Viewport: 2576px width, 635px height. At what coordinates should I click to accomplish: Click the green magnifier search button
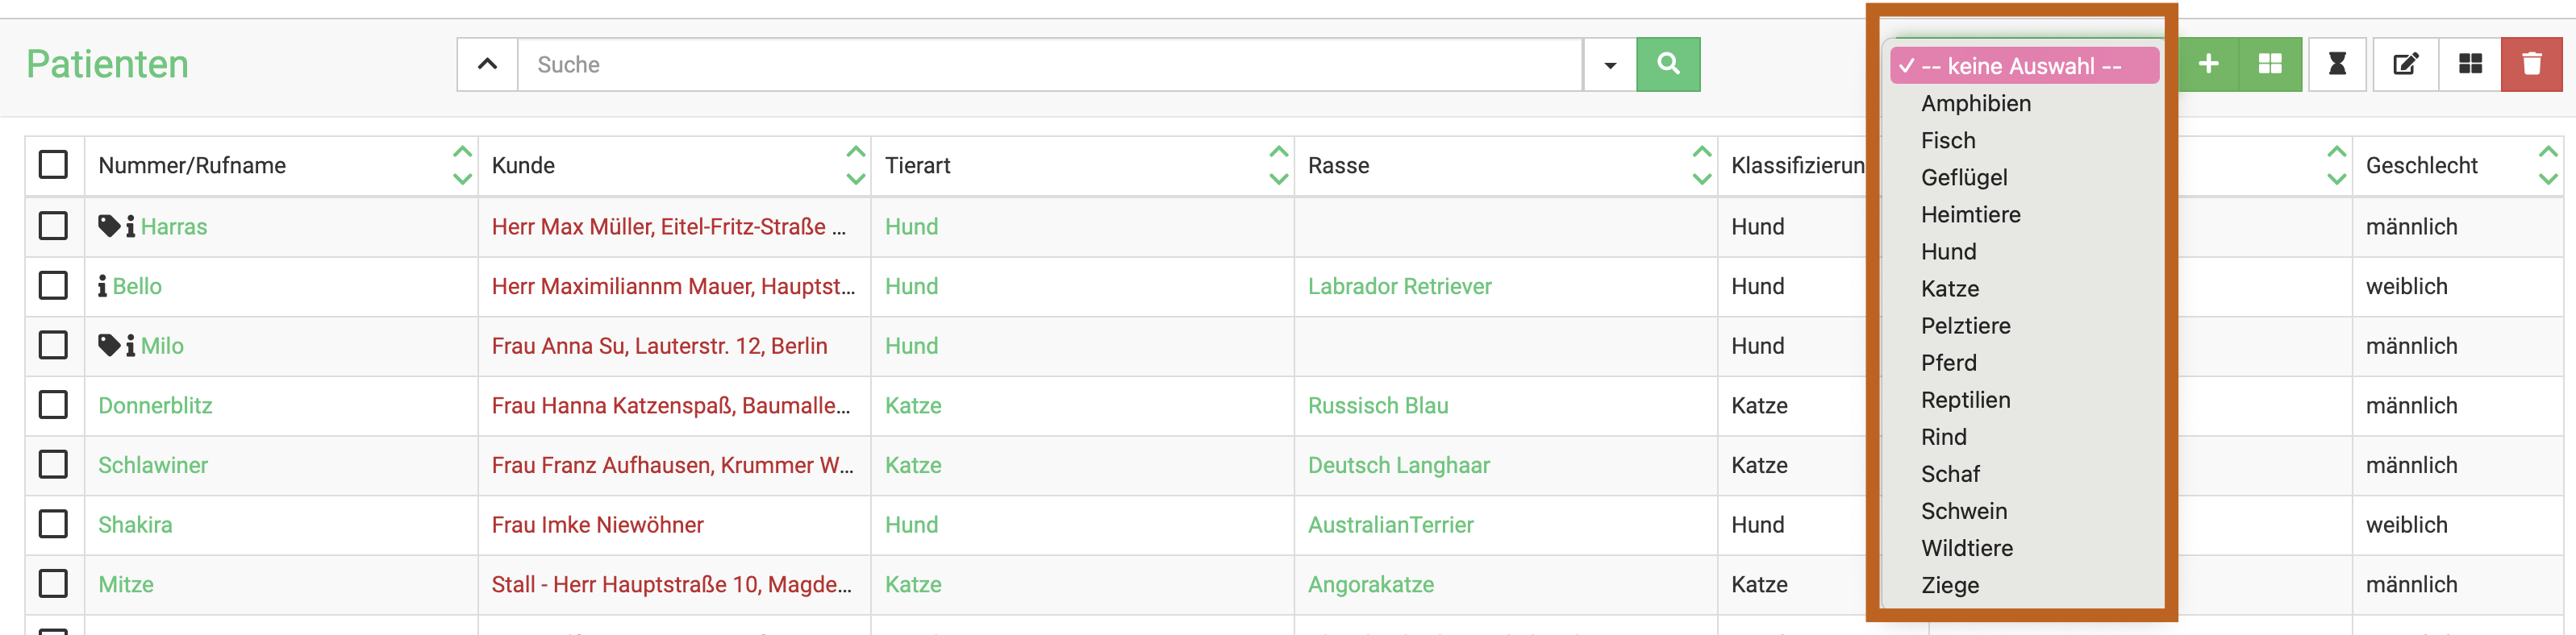1668,65
